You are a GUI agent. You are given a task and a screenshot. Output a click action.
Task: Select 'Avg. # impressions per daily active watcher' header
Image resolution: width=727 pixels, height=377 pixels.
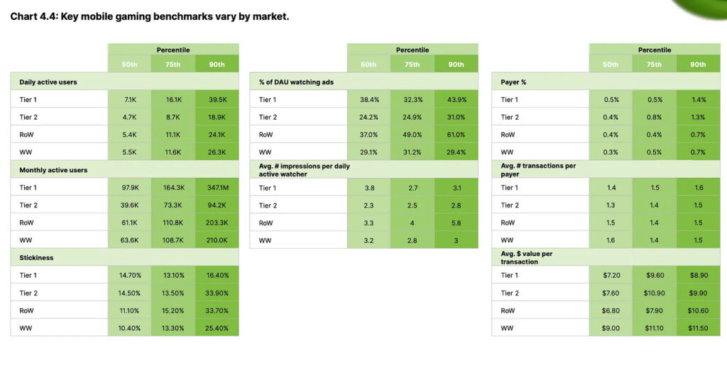(x=304, y=170)
